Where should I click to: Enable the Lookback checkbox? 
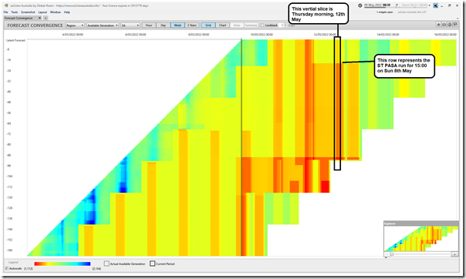[x=262, y=25]
